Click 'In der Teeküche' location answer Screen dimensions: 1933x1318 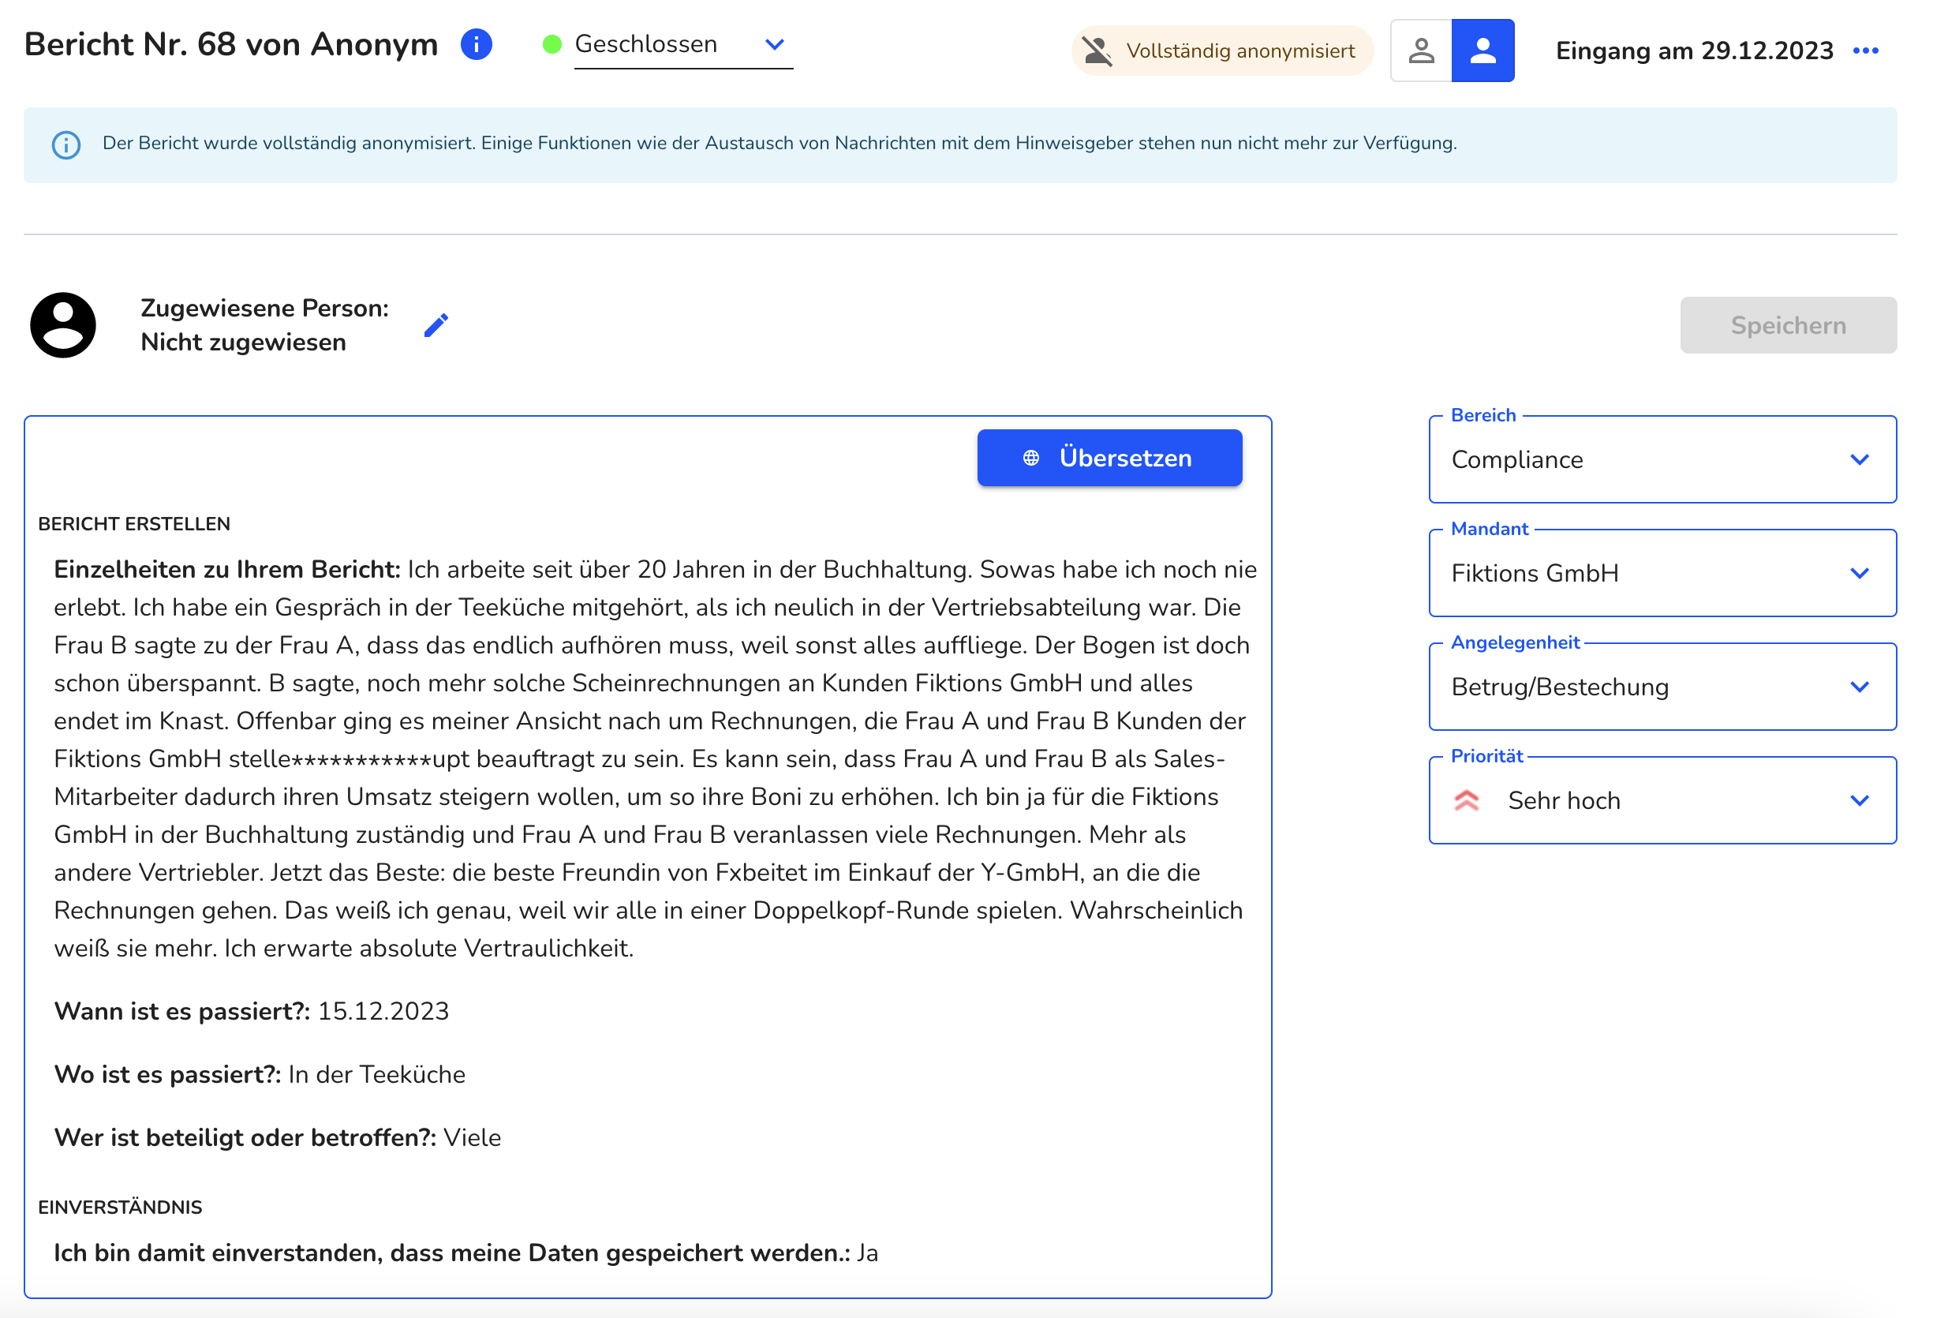coord(377,1075)
